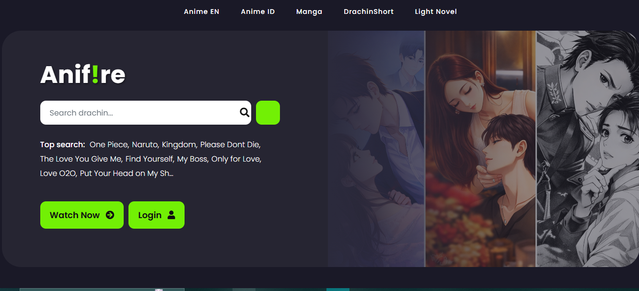Screen dimensions: 639x291
Task: Click the Love O2O search suggestion
Action: [58, 173]
